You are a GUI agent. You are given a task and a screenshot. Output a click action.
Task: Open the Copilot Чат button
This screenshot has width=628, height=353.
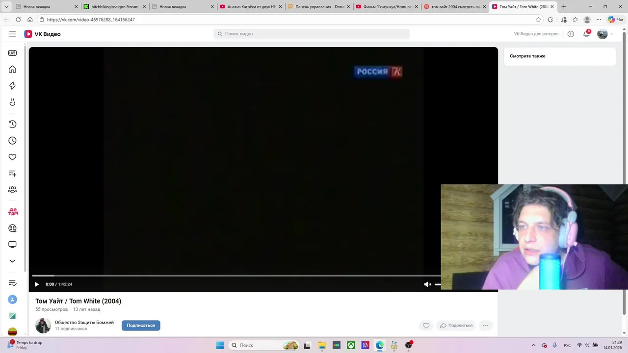[x=616, y=20]
